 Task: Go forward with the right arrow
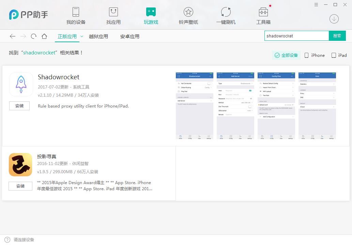(x=23, y=36)
